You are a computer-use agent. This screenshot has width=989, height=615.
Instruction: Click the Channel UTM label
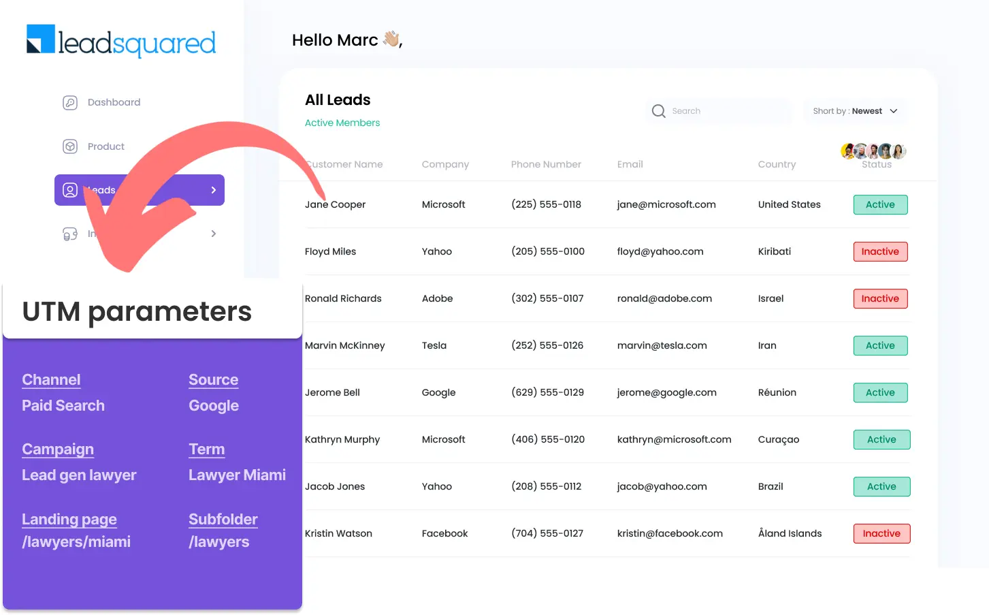click(51, 380)
